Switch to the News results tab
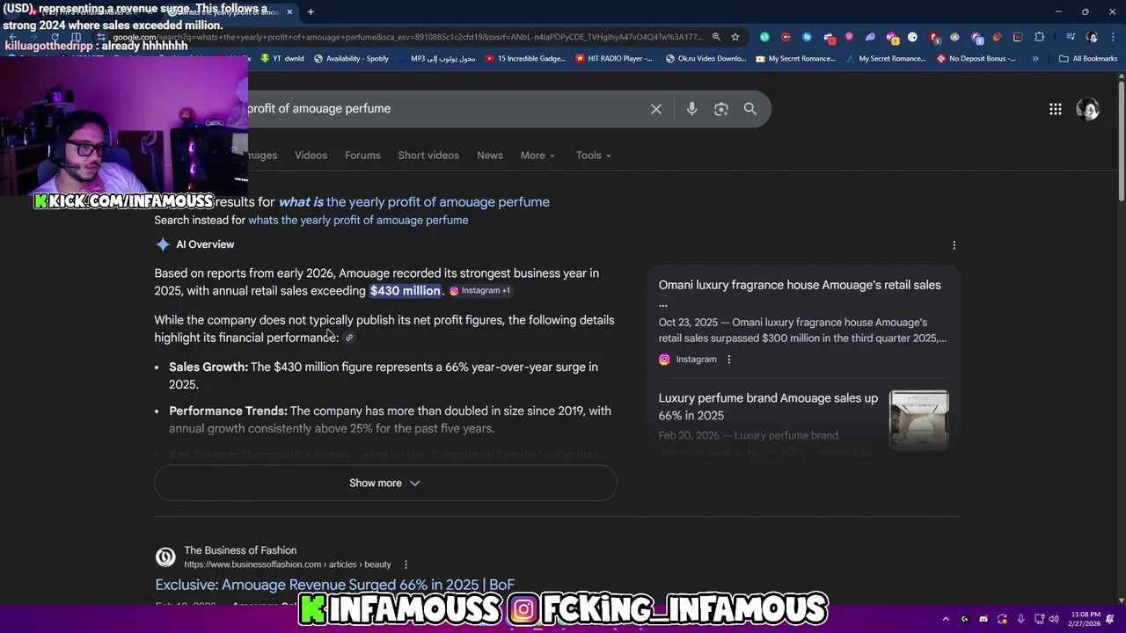 point(490,156)
